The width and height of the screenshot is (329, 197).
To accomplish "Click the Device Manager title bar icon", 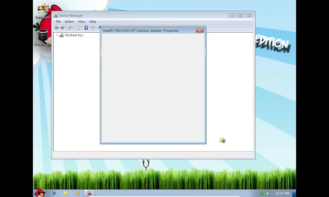I will (56, 16).
